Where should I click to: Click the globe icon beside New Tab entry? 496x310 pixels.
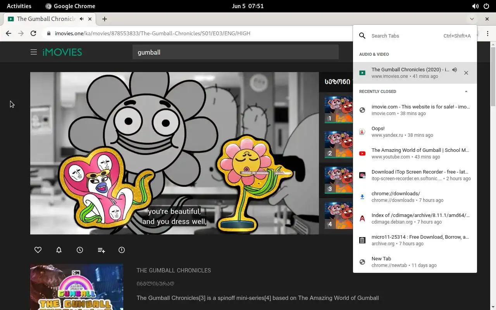(x=362, y=262)
